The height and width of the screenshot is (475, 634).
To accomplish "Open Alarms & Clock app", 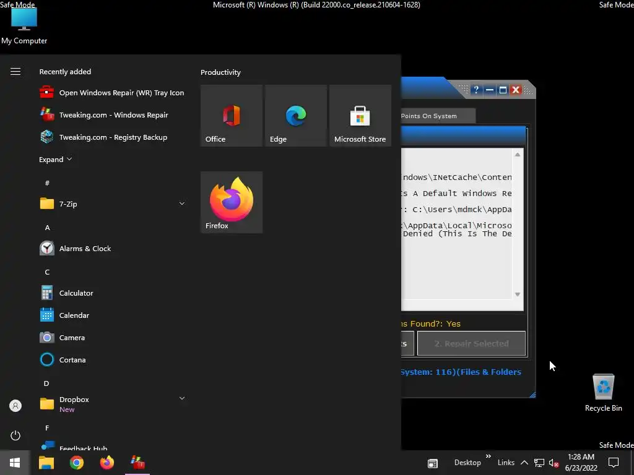I will (x=75, y=249).
